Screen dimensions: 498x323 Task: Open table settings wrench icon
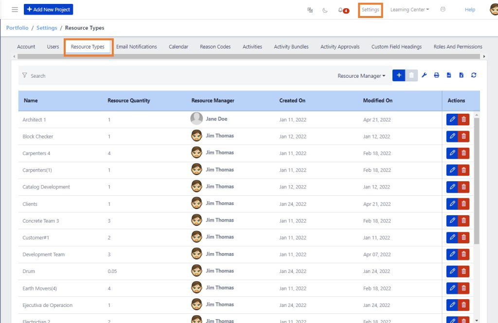[x=424, y=75]
